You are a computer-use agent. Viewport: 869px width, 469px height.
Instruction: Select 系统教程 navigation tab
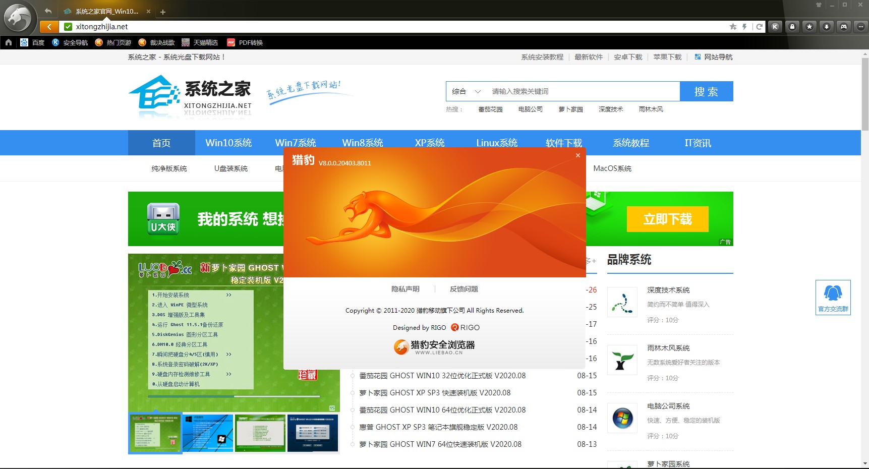[x=631, y=143]
